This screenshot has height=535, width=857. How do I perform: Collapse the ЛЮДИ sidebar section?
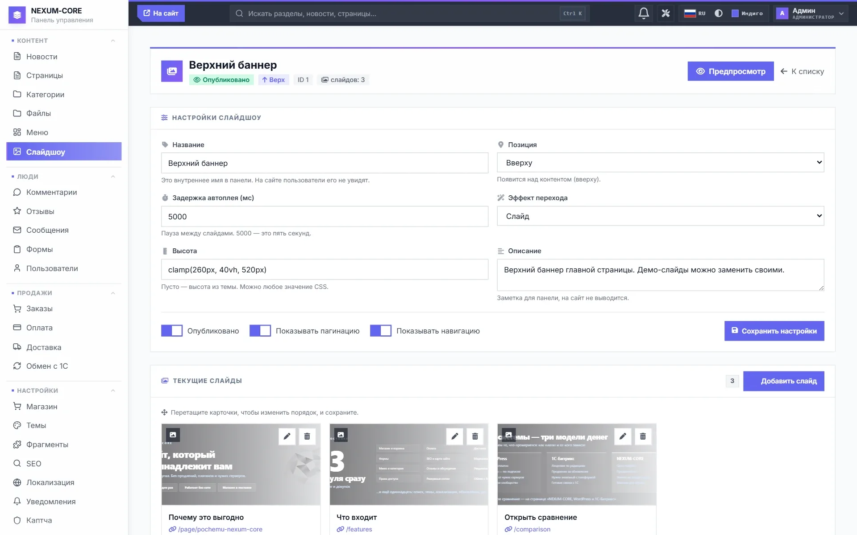pyautogui.click(x=113, y=177)
